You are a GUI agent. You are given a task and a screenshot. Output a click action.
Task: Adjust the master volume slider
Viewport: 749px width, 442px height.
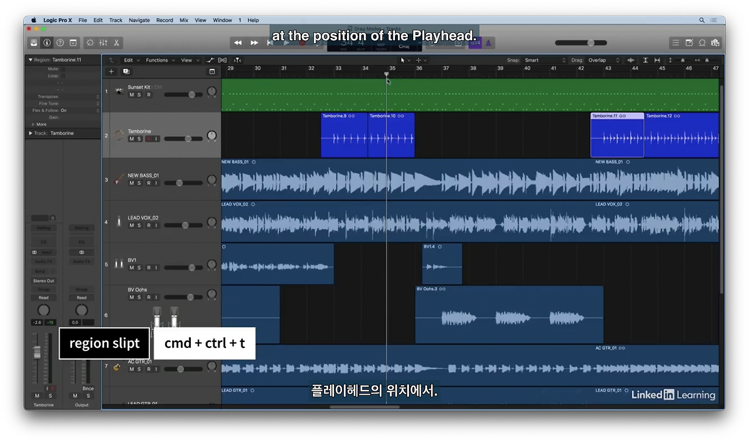click(581, 43)
